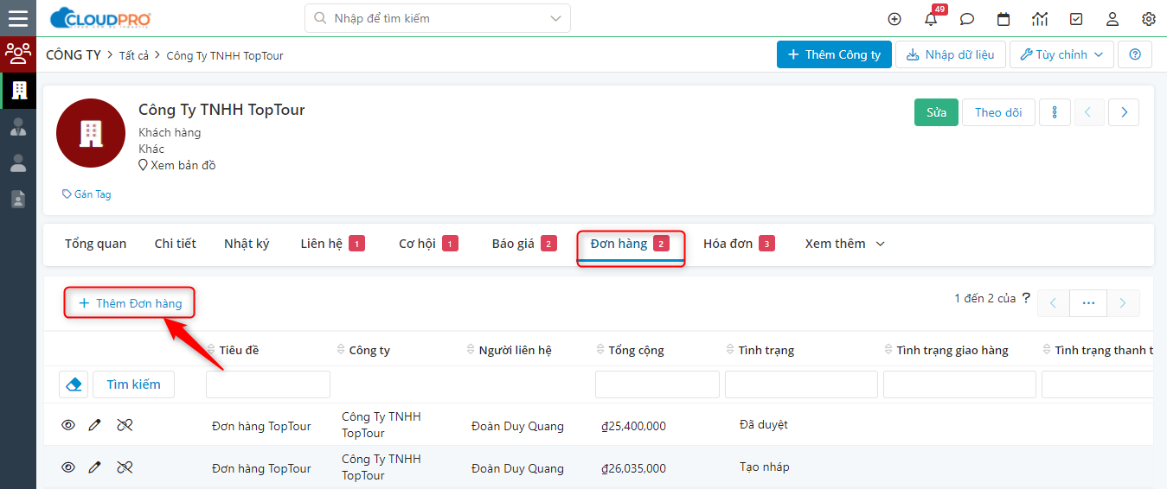This screenshot has width=1167, height=489.
Task: Clear filters with the eraser icon
Action: coord(74,384)
